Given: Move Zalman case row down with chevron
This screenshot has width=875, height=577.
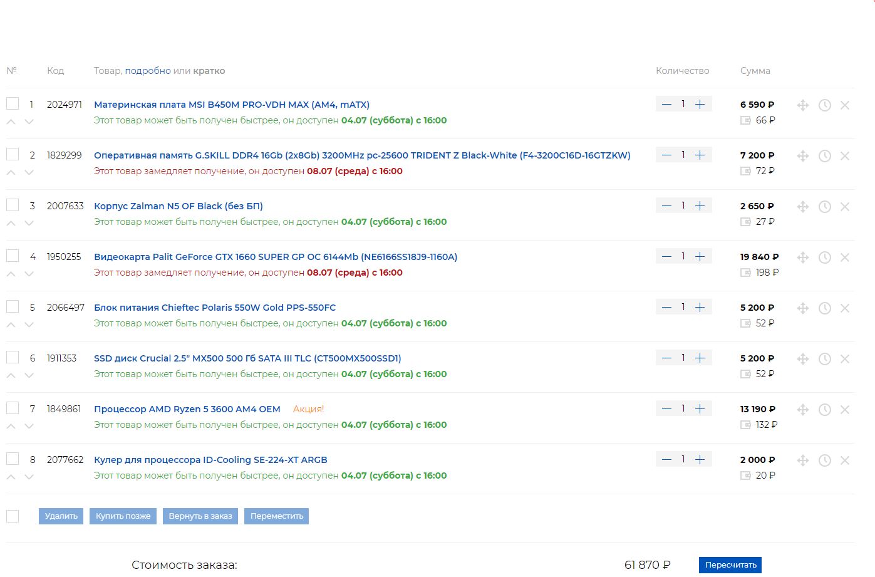Looking at the screenshot, I should click(x=29, y=223).
